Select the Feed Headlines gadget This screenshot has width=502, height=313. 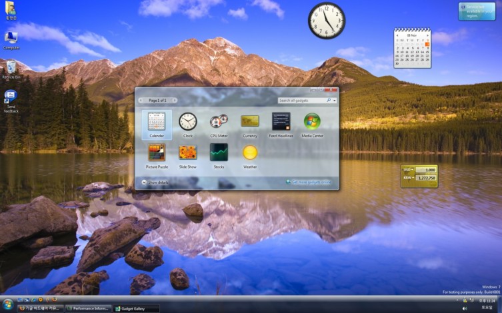coord(281,125)
